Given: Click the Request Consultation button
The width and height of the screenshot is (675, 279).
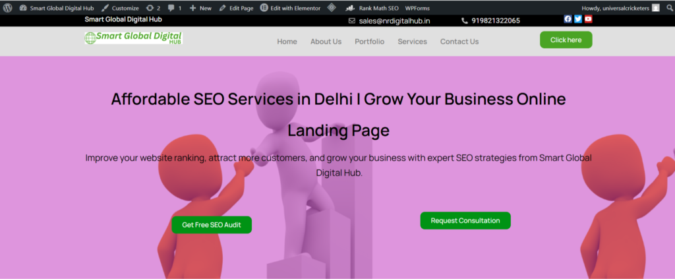Looking at the screenshot, I should click(x=465, y=220).
